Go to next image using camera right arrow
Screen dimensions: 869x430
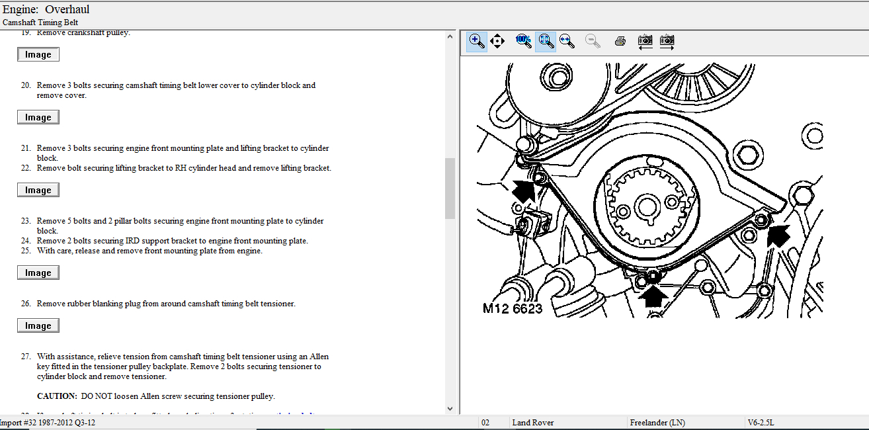(x=667, y=41)
